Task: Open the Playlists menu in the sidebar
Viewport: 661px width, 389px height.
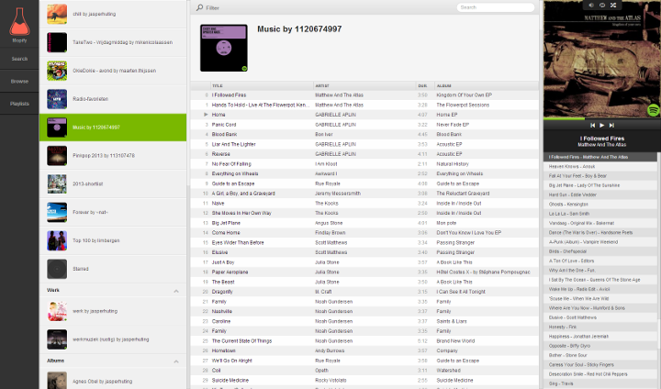Action: tap(19, 104)
